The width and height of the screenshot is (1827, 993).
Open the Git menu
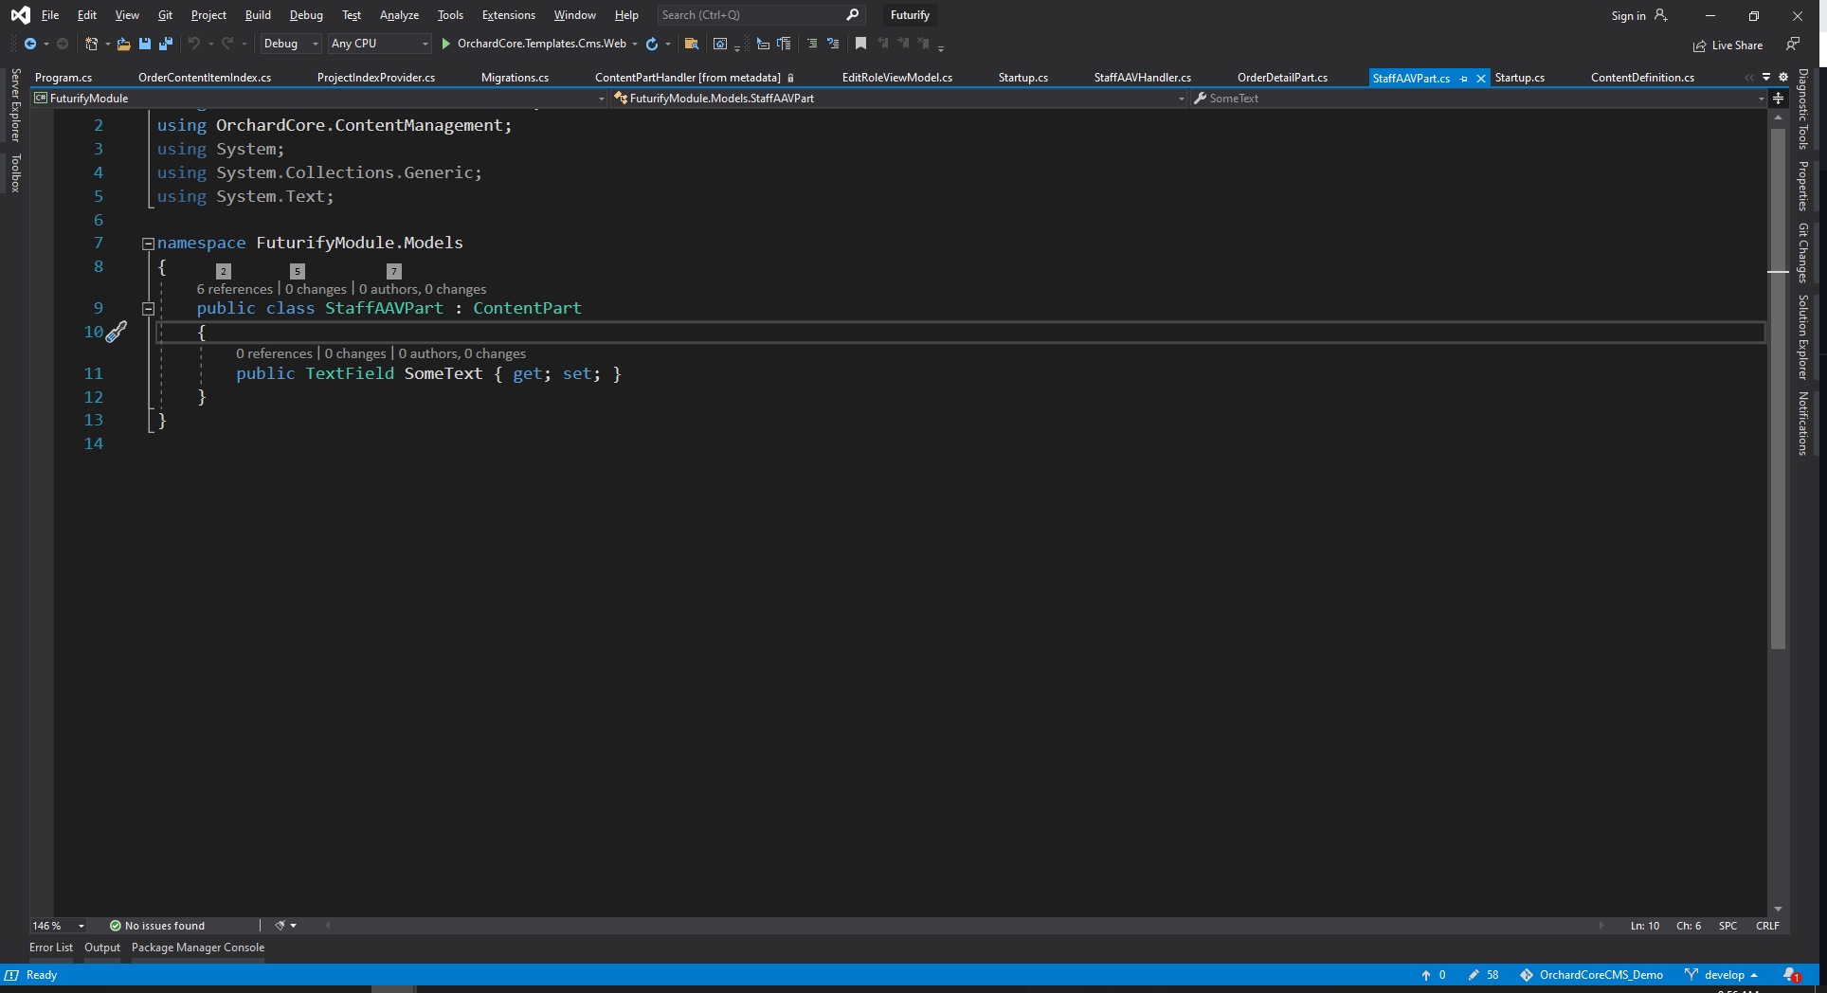coord(164,14)
